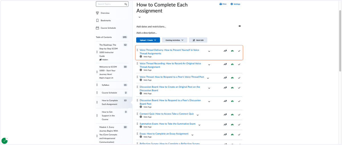
Task: Toggle module visibility eye icon
Action: [x=240, y=26]
